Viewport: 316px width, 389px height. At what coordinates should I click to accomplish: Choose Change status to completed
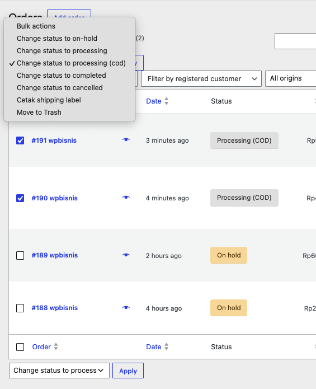(61, 76)
